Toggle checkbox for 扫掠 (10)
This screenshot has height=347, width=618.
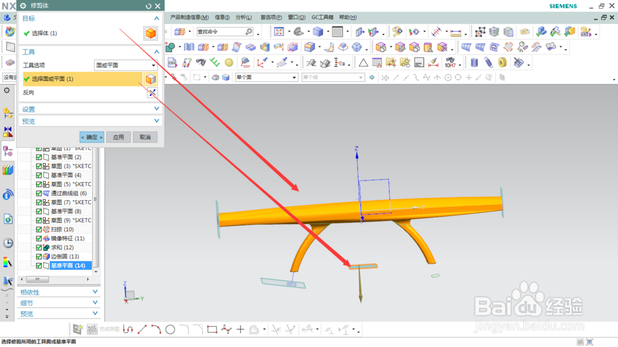(38, 229)
